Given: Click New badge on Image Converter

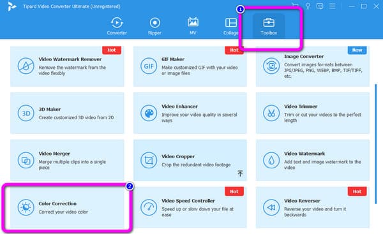Looking at the screenshot, I should [357, 50].
